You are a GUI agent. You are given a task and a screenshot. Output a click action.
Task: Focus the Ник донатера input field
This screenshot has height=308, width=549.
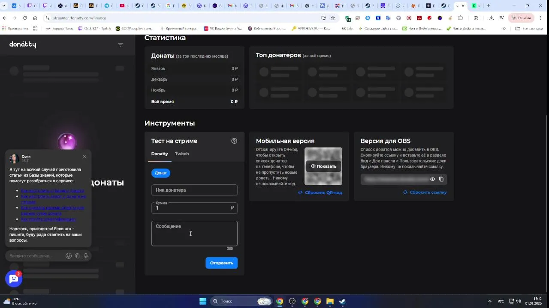point(194,190)
